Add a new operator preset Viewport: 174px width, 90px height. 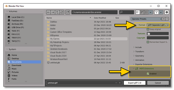tap(164, 19)
